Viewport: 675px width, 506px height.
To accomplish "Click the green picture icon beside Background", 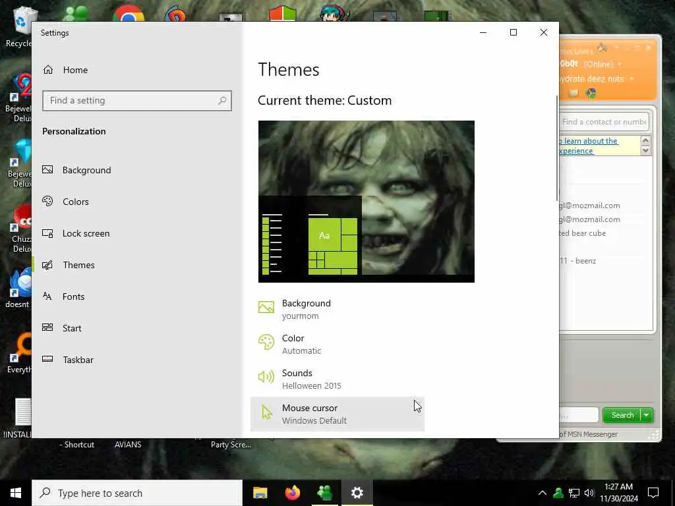I will tap(266, 307).
